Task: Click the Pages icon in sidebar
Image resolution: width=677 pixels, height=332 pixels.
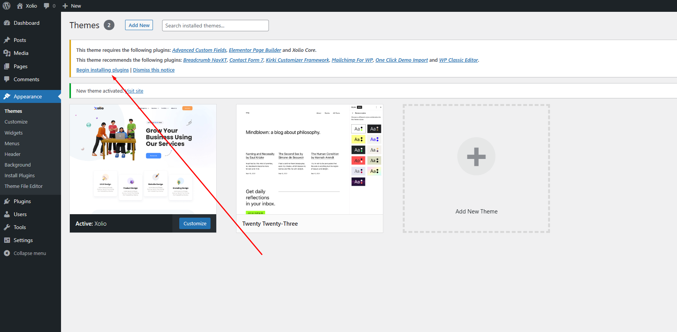Action: click(x=7, y=66)
